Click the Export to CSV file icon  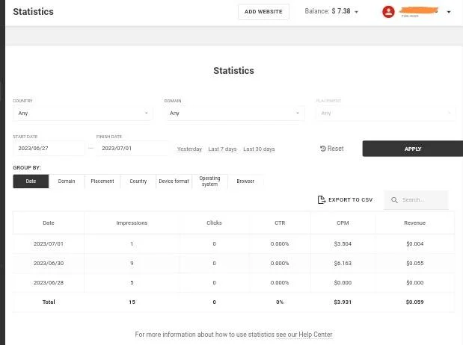point(322,199)
